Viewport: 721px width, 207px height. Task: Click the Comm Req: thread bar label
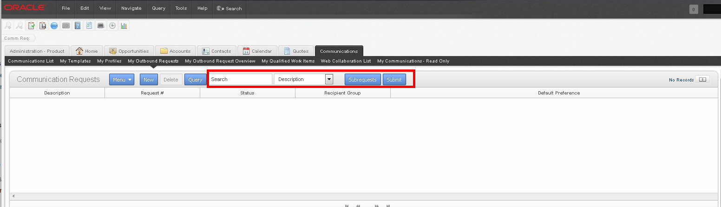[x=17, y=38]
